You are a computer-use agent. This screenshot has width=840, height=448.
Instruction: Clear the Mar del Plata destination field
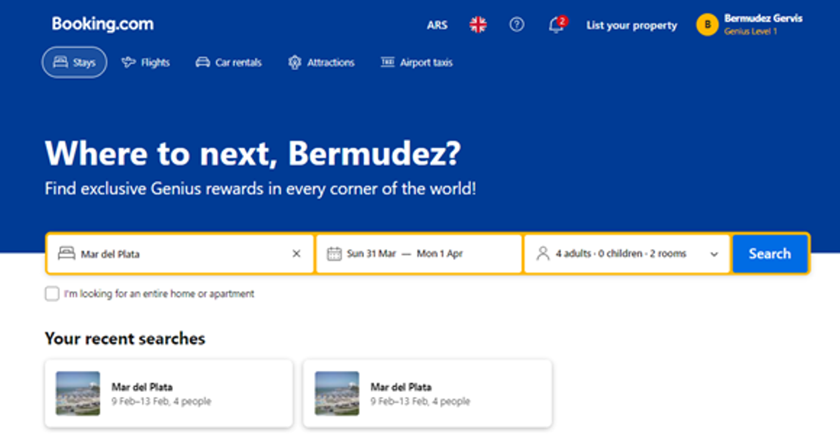(x=297, y=253)
